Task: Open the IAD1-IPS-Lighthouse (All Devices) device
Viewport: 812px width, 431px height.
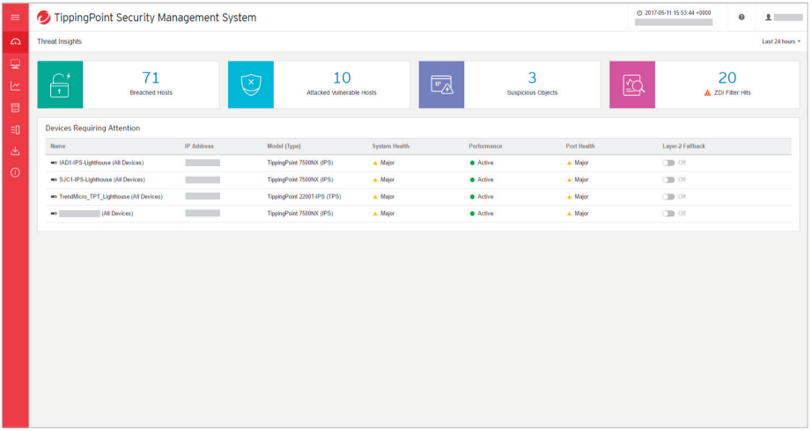Action: [x=101, y=163]
